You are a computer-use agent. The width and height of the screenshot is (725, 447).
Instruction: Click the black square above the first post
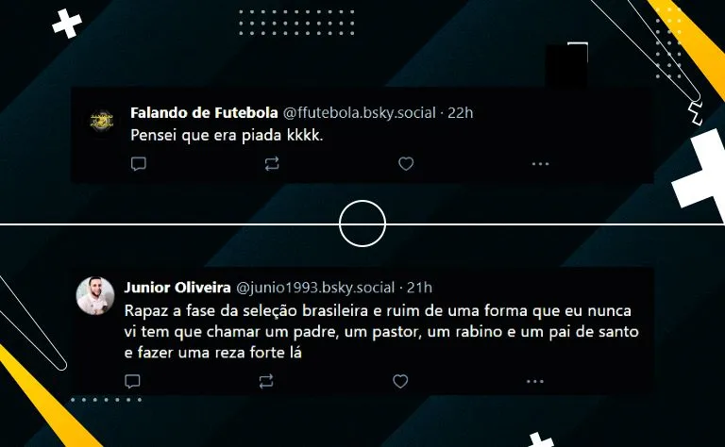click(566, 65)
